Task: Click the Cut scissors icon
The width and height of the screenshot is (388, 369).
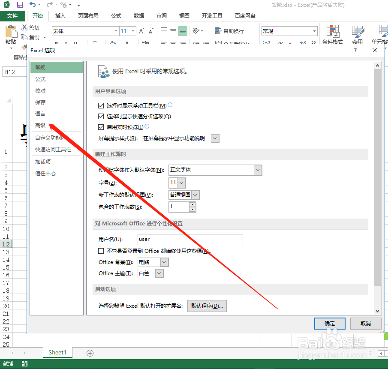Action: (x=24, y=27)
